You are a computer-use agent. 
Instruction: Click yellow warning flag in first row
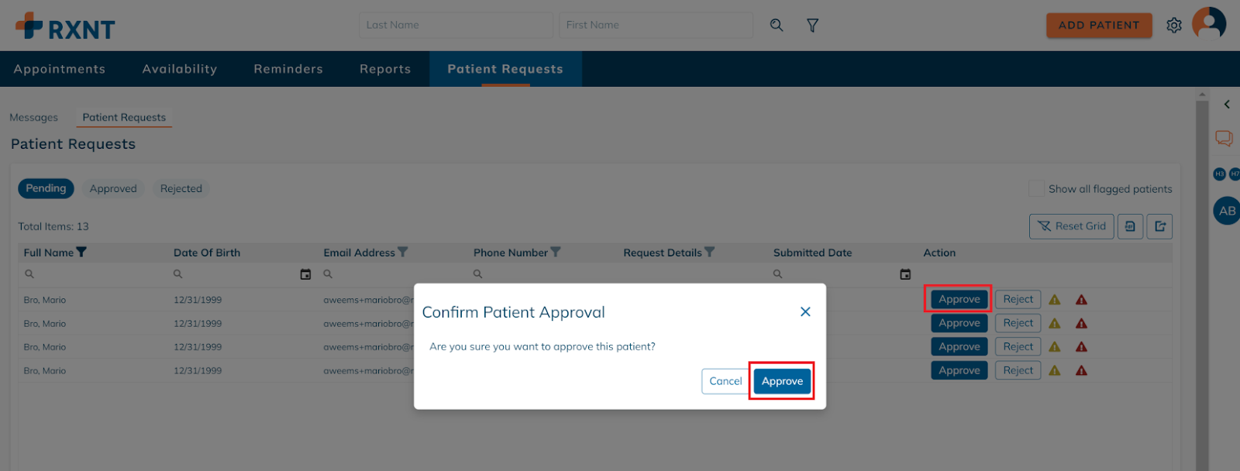tap(1055, 300)
